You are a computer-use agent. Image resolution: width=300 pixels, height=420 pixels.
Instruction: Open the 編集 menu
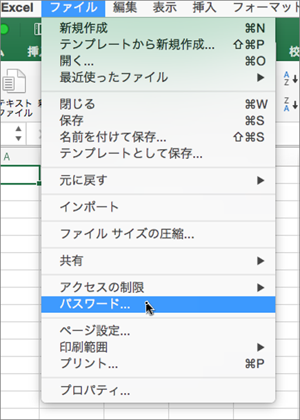(125, 8)
